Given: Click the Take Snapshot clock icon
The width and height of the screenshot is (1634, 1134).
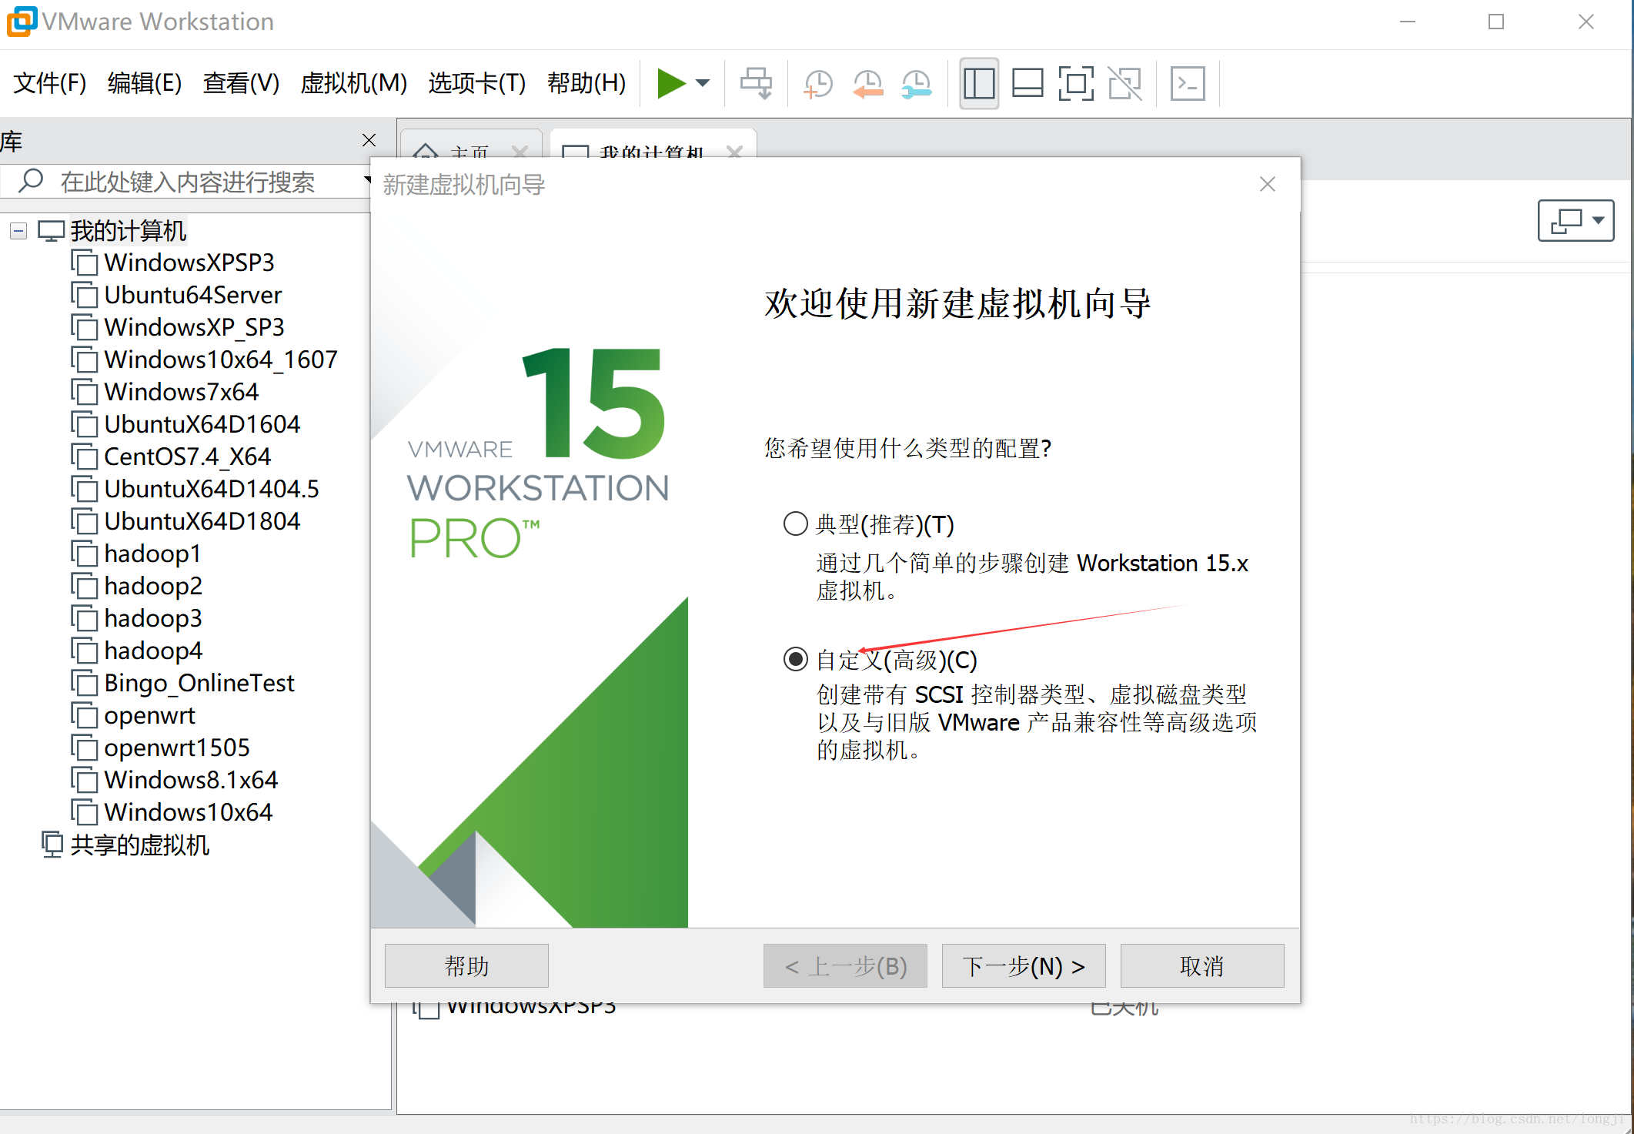Looking at the screenshot, I should point(818,83).
